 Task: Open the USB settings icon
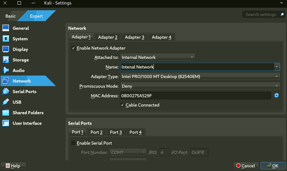(x=6, y=102)
